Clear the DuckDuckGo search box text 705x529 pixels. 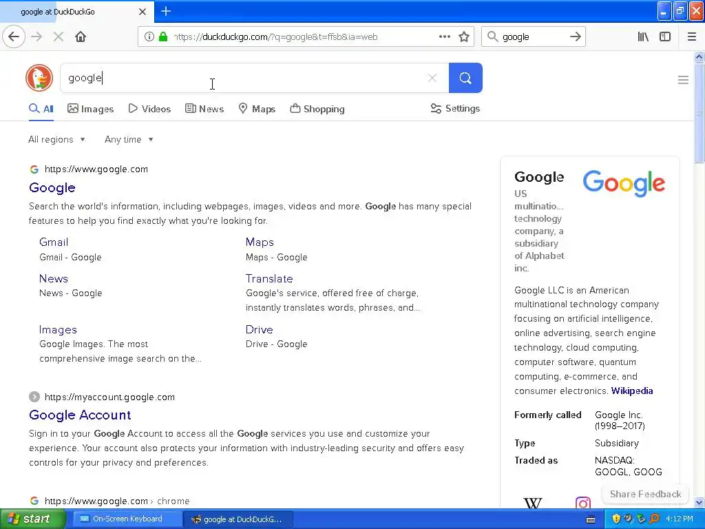(x=432, y=79)
